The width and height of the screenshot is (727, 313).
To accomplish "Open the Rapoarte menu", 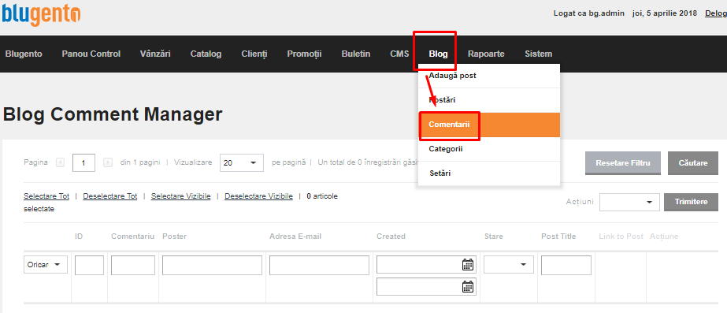I will tap(486, 54).
